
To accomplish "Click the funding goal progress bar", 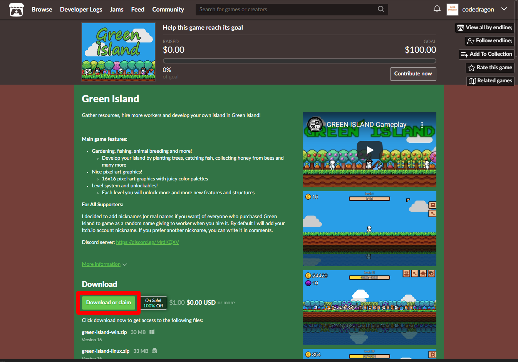I will [x=299, y=61].
